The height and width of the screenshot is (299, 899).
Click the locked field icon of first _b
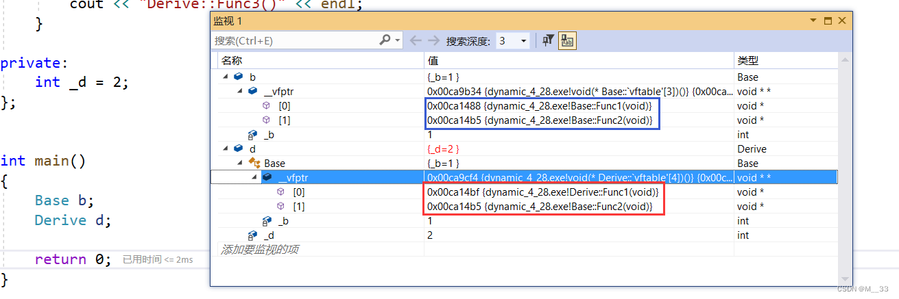252,135
